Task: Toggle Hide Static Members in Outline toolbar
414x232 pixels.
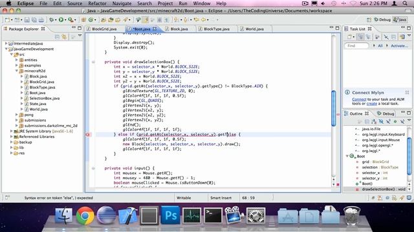Action: 388,122
